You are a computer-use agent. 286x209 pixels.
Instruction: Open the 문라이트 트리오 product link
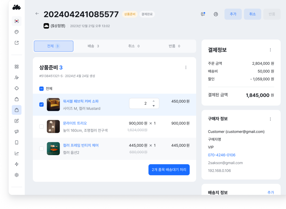75,123
